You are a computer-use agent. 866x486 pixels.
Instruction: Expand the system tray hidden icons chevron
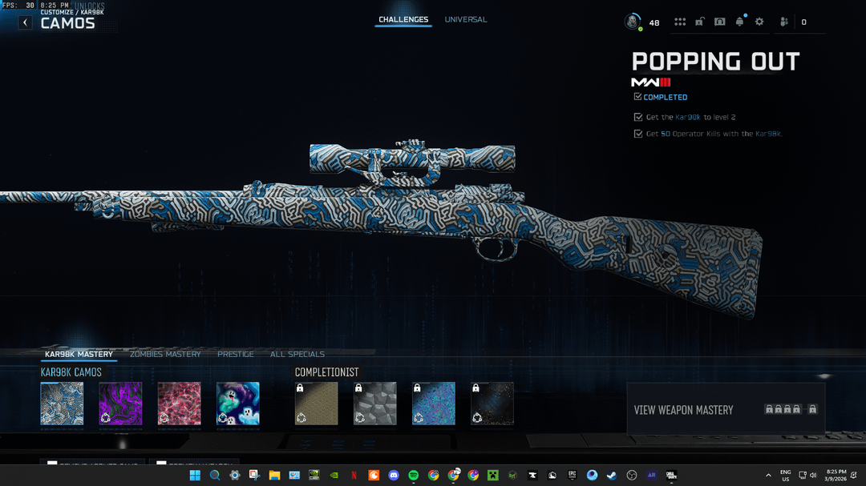tap(768, 475)
